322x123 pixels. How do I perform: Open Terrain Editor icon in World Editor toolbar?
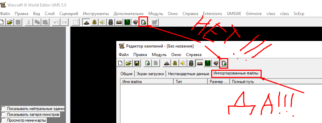(86, 22)
